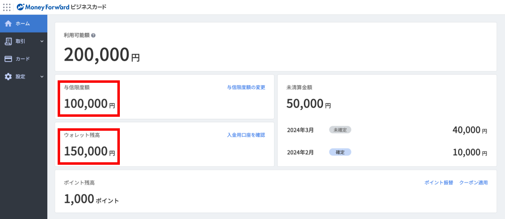The image size is (505, 219).
Task: Expand the 取引 chevron arrow
Action: (42, 41)
